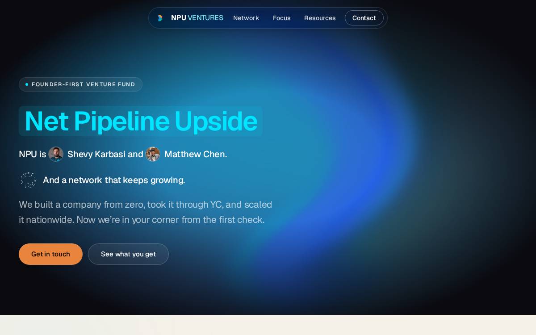This screenshot has width=536, height=335.
Task: Open the Focus nav item
Action: click(282, 18)
